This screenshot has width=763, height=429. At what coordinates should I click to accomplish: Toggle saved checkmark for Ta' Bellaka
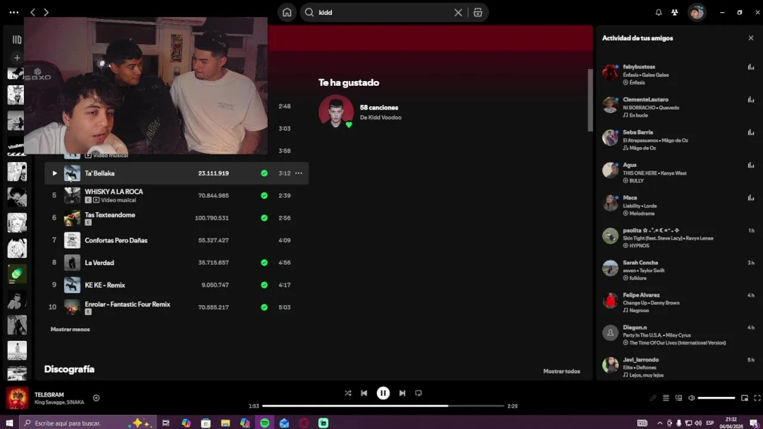click(264, 173)
